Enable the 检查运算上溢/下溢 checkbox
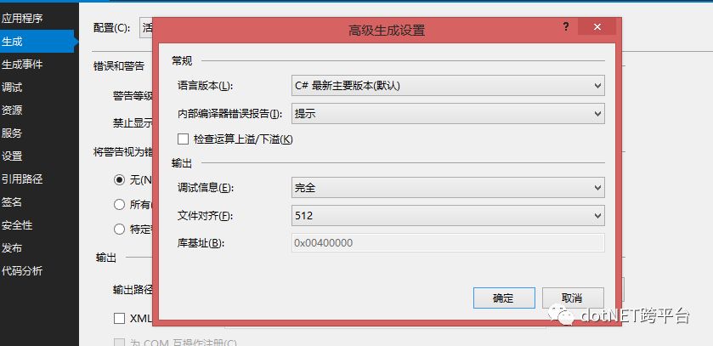This screenshot has width=713, height=346. [184, 139]
